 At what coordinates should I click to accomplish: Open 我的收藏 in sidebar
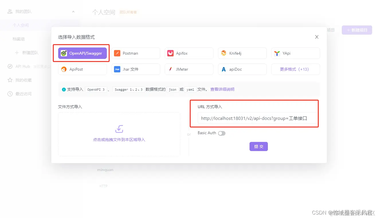coord(23,80)
